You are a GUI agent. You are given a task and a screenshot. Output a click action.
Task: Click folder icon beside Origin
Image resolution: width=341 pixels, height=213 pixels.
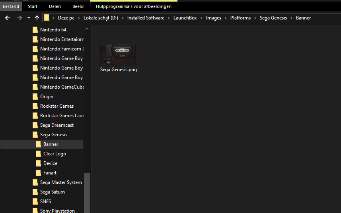tap(35, 97)
